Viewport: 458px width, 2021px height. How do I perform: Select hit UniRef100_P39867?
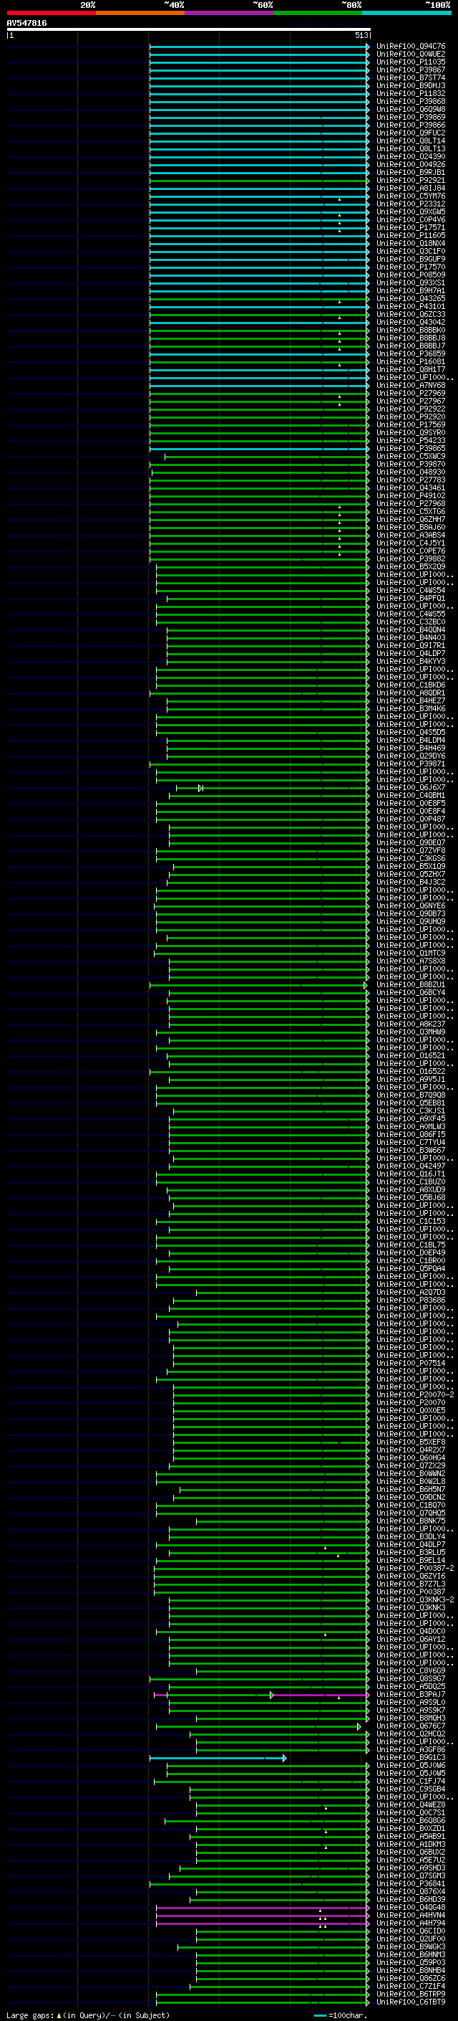click(x=410, y=70)
